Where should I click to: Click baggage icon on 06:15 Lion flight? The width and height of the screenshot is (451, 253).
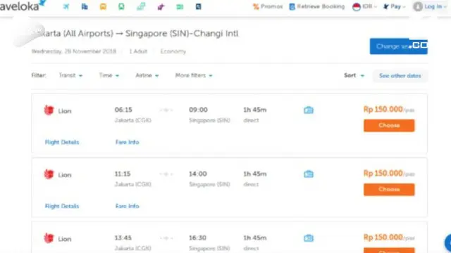point(309,110)
